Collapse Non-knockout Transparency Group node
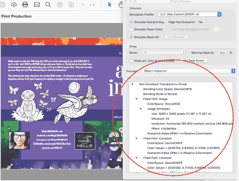 133,84
